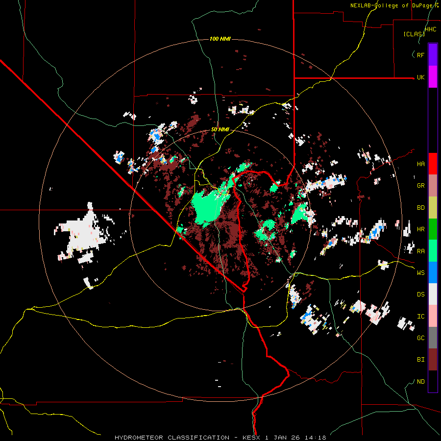Click the DS white legend swatch

pos(433,294)
